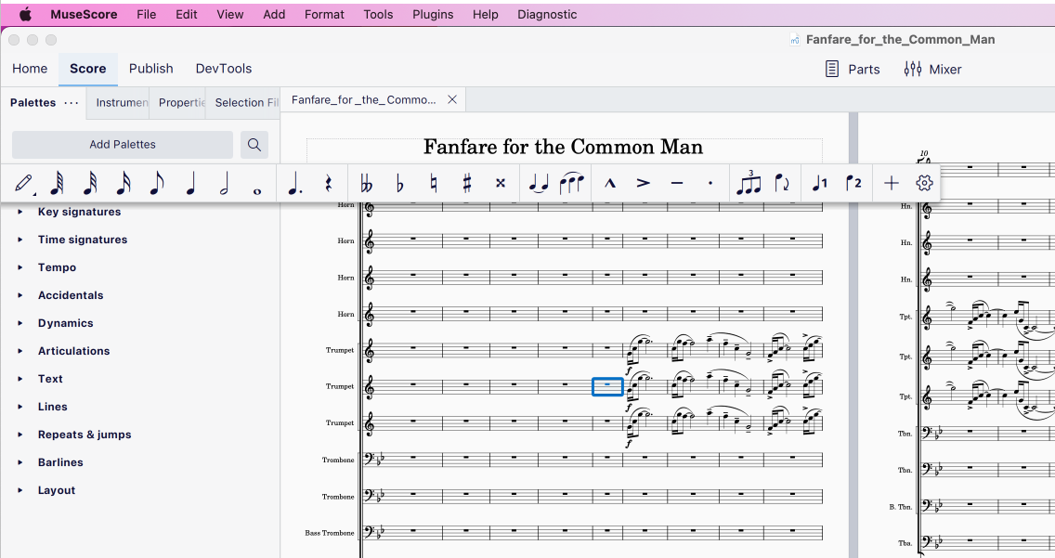Switch to voice 1
The image size is (1055, 558).
819,183
